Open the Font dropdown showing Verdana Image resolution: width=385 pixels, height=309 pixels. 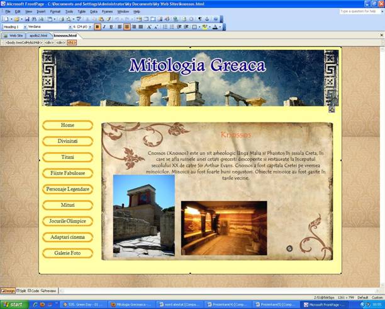[x=70, y=27]
